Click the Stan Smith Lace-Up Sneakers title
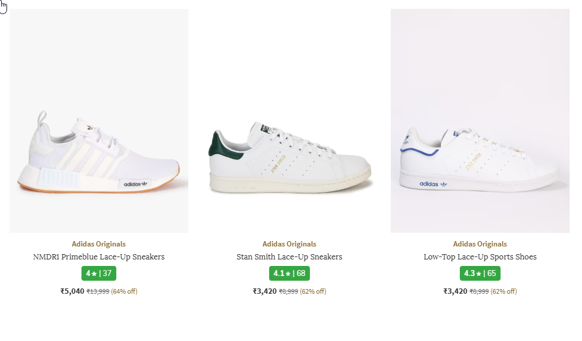This screenshot has height=341, width=582. pos(289,257)
